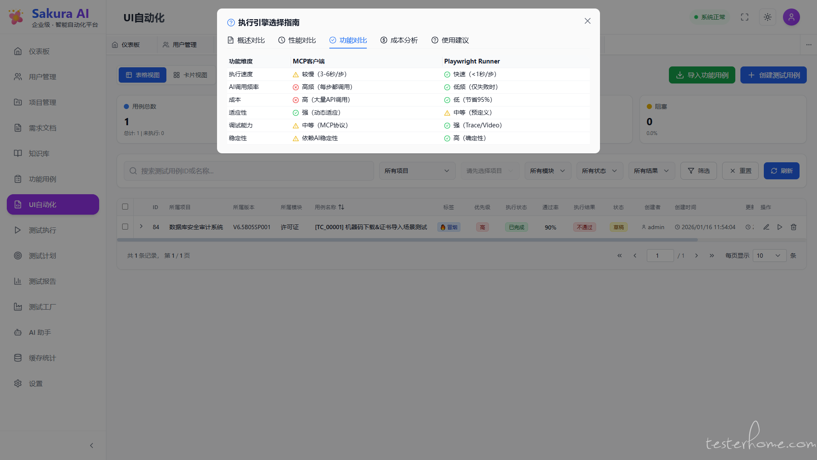Screen dimensions: 817x460
Task: Collapse the sidebar with the chevron icon
Action: (91, 446)
